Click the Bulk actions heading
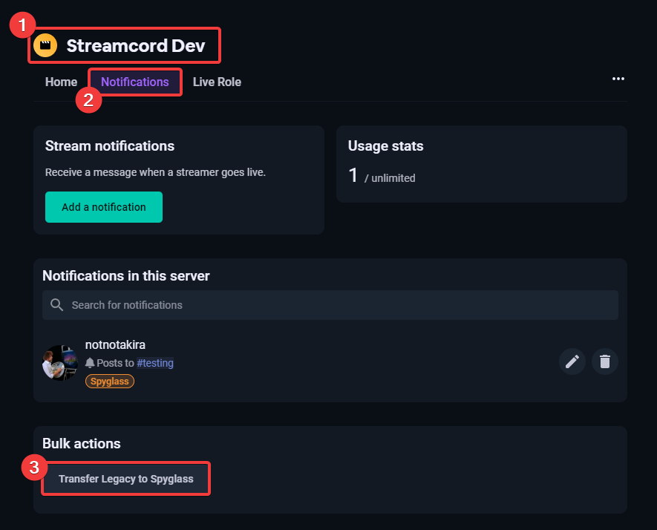 82,443
